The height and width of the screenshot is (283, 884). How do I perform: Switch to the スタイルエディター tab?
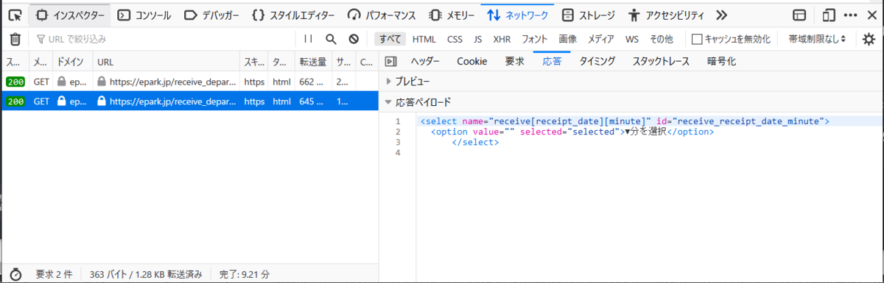click(x=292, y=15)
